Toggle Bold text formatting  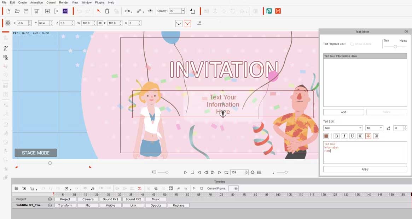(x=336, y=136)
